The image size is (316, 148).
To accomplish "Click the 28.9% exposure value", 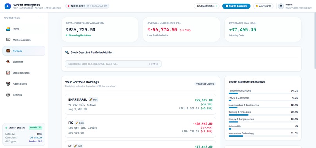I will point(294,112).
